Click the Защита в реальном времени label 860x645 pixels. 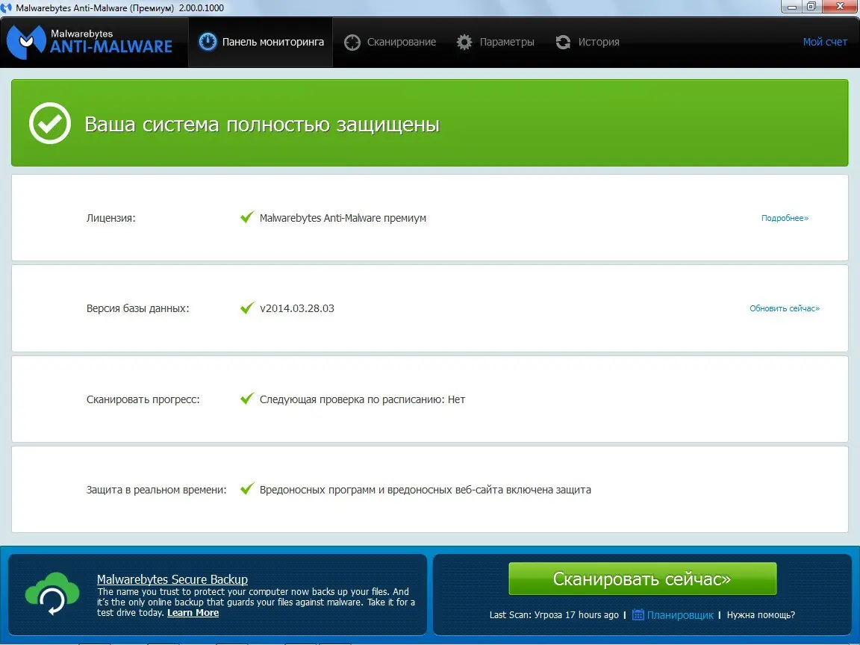(x=156, y=490)
